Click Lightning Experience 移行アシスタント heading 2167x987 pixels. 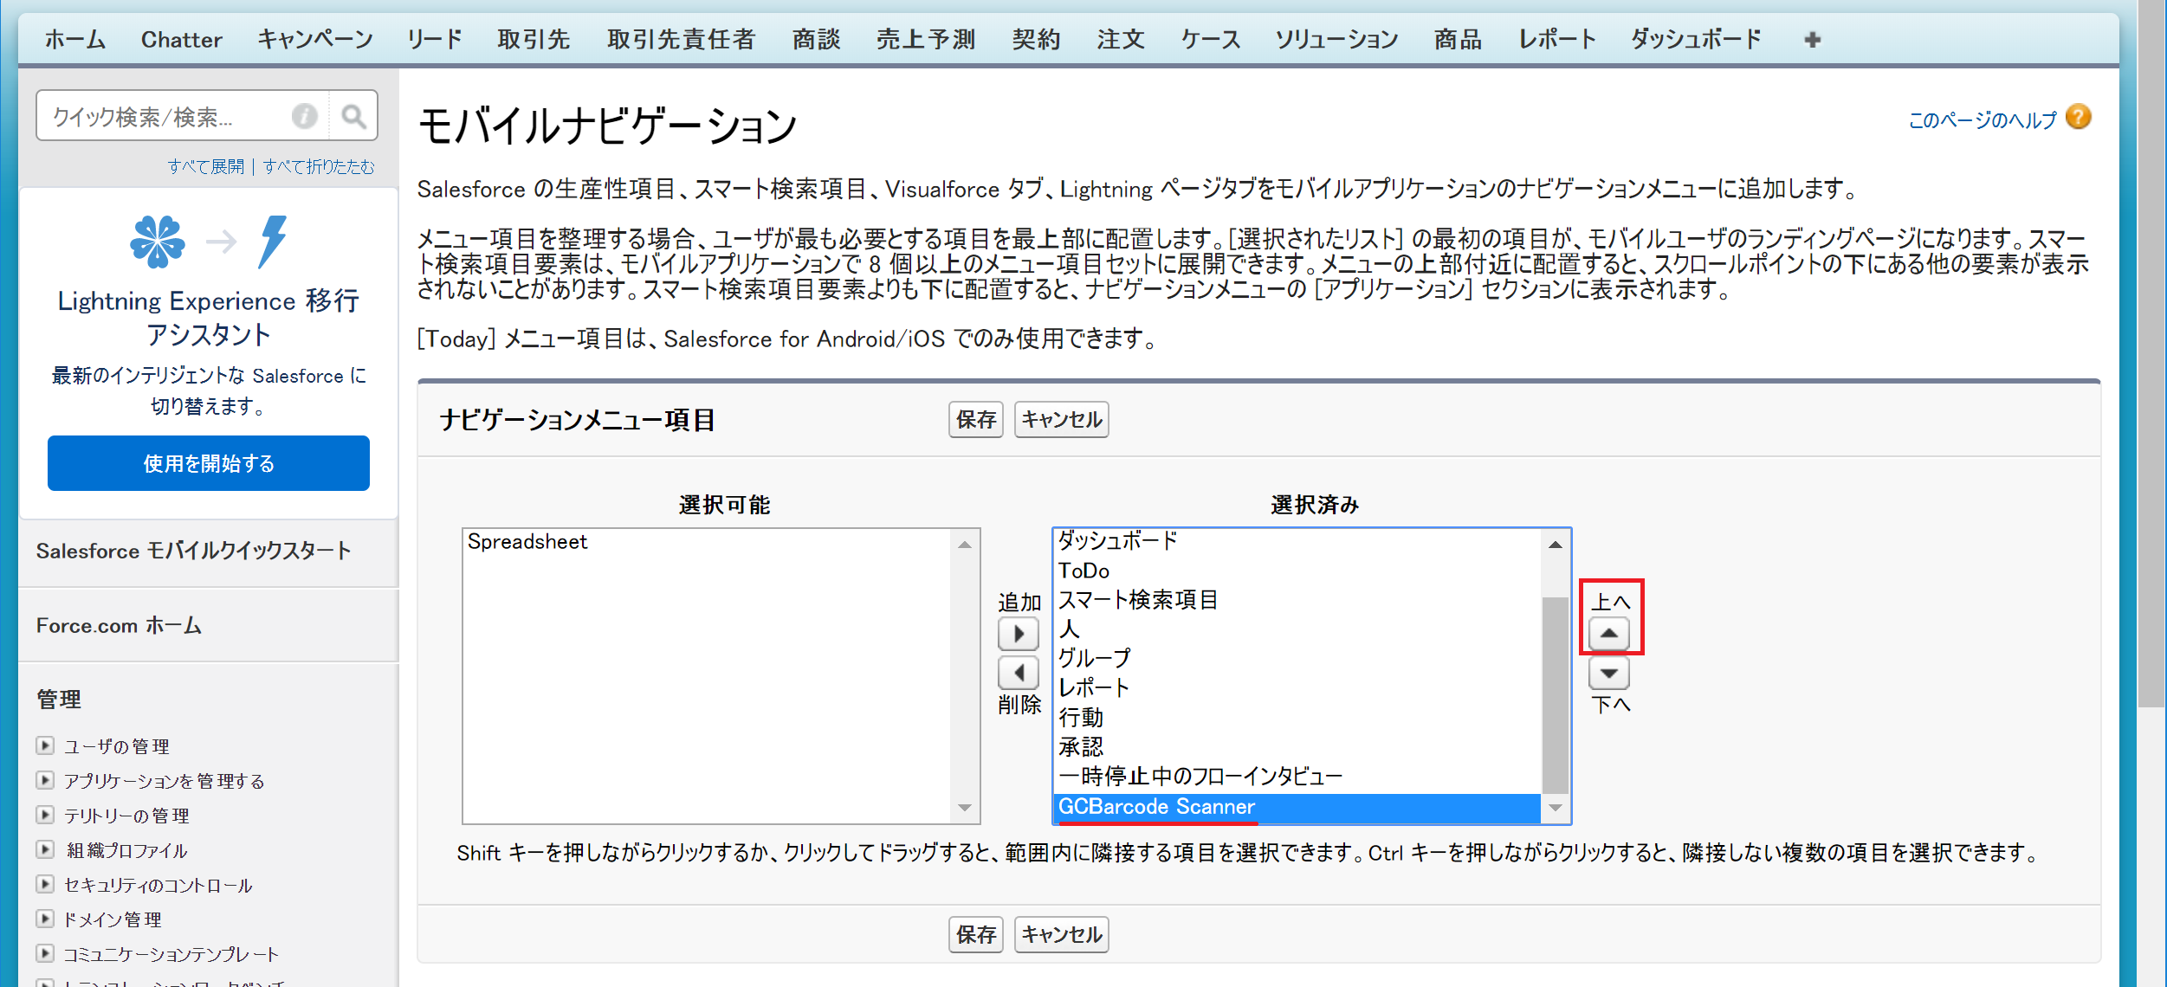209,317
